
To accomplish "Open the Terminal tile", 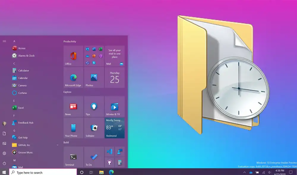I will tap(73, 157).
